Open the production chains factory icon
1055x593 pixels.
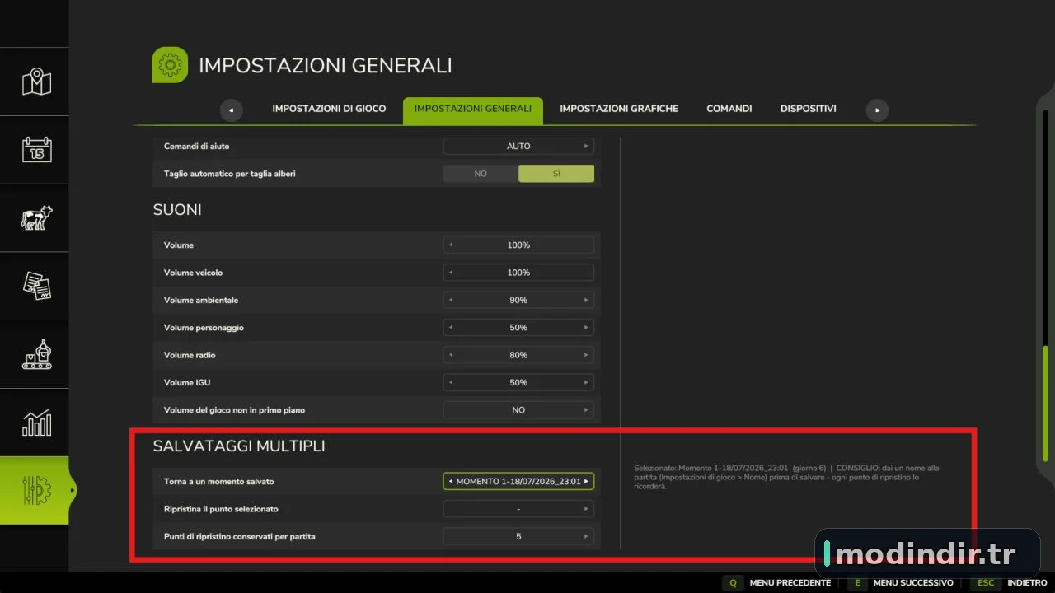point(36,354)
